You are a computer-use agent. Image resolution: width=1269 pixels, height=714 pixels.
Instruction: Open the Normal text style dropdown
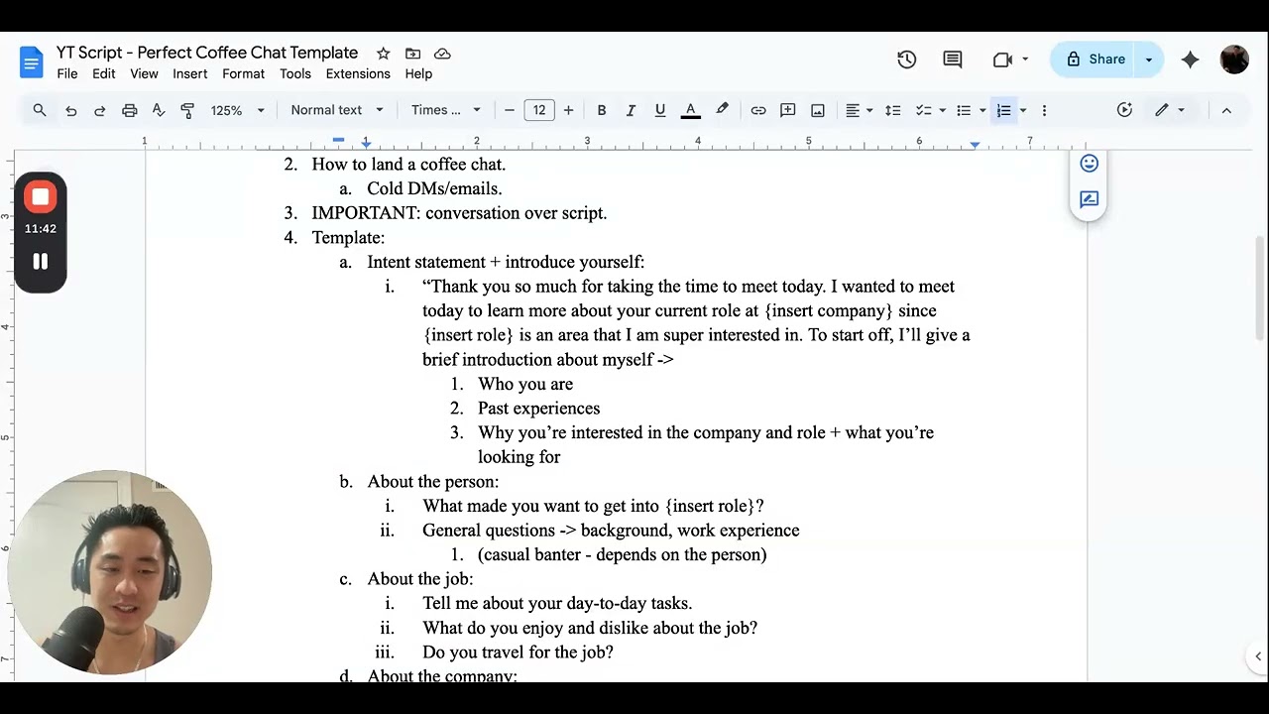(x=337, y=110)
